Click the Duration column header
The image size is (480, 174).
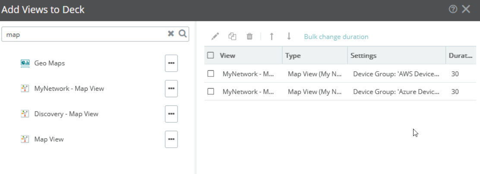tap(461, 55)
